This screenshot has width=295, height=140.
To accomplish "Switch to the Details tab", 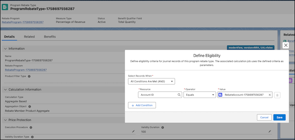I will pyautogui.click(x=10, y=36).
